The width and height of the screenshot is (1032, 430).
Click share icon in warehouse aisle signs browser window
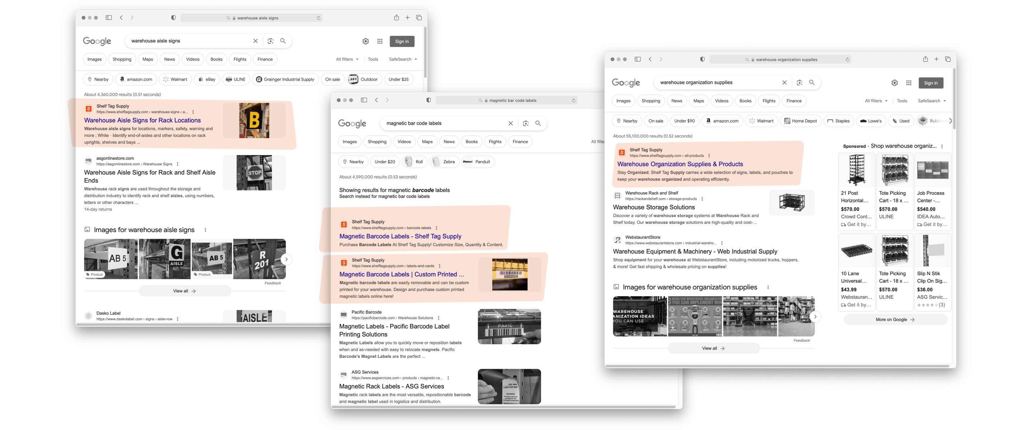[396, 17]
